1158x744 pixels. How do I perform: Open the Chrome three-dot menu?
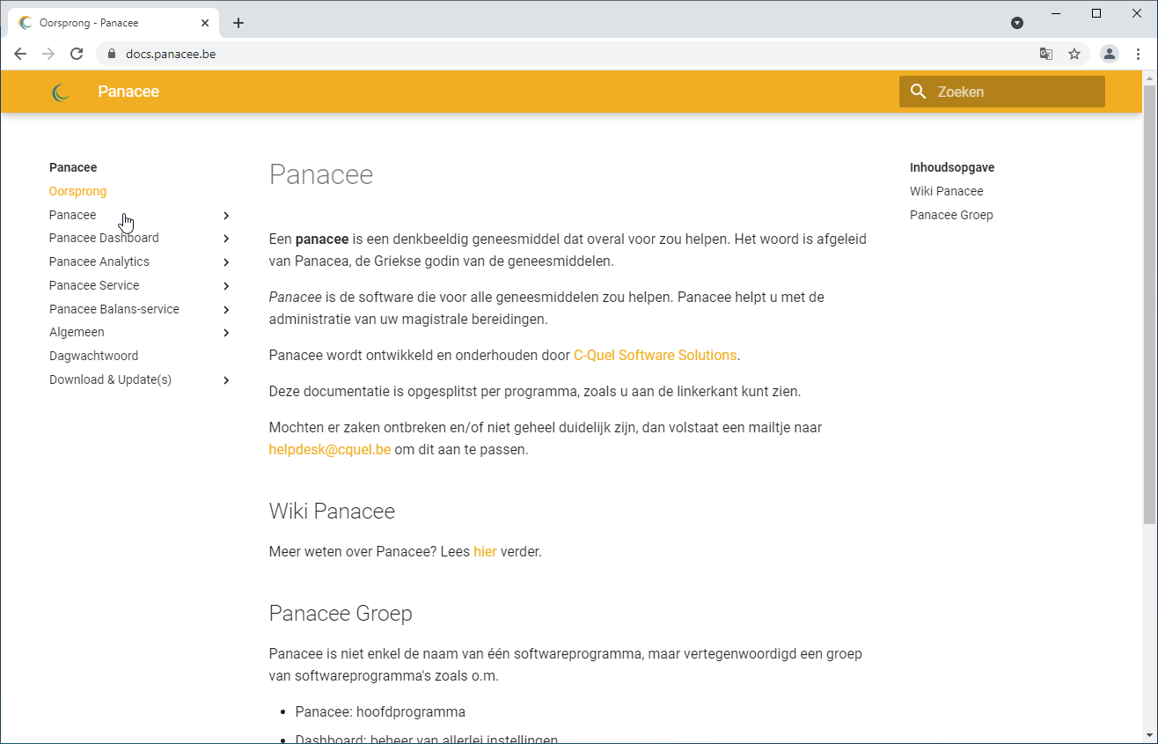point(1139,54)
